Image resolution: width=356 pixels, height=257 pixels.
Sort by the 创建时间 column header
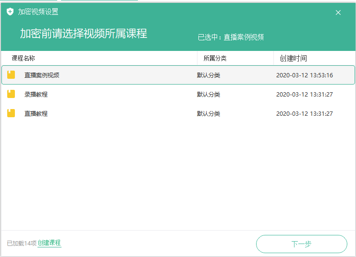click(293, 58)
